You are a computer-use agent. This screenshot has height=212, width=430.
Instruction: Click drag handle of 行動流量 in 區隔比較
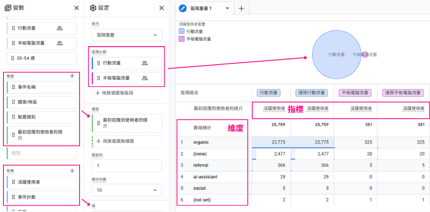point(98,63)
